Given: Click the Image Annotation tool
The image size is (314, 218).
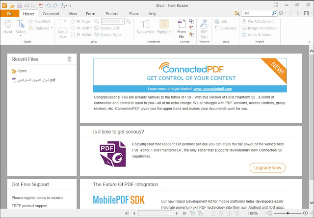Looking at the screenshot, I should tap(260, 28).
